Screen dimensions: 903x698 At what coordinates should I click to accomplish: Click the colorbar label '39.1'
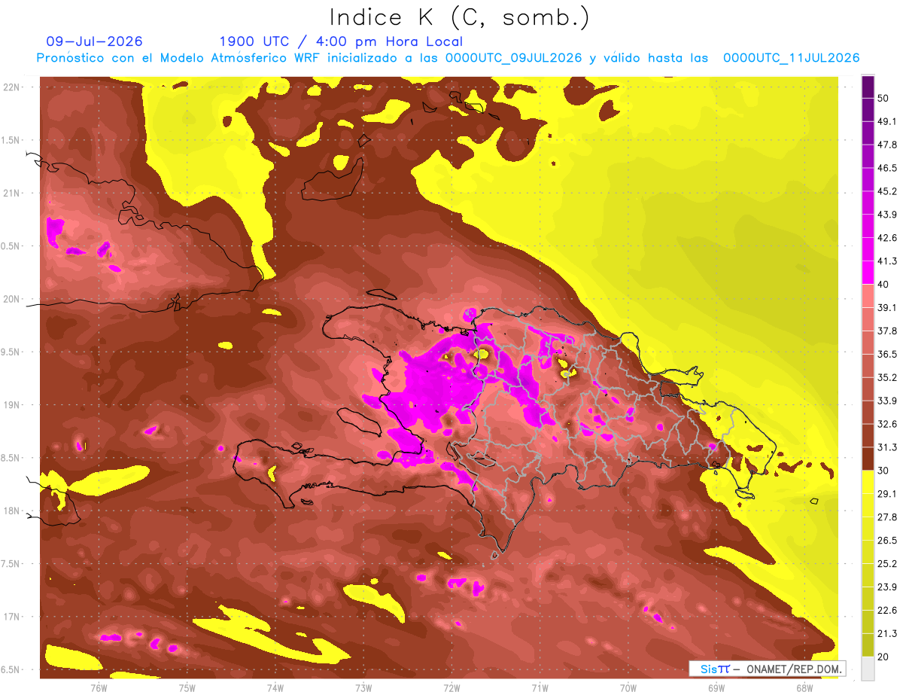click(x=888, y=308)
